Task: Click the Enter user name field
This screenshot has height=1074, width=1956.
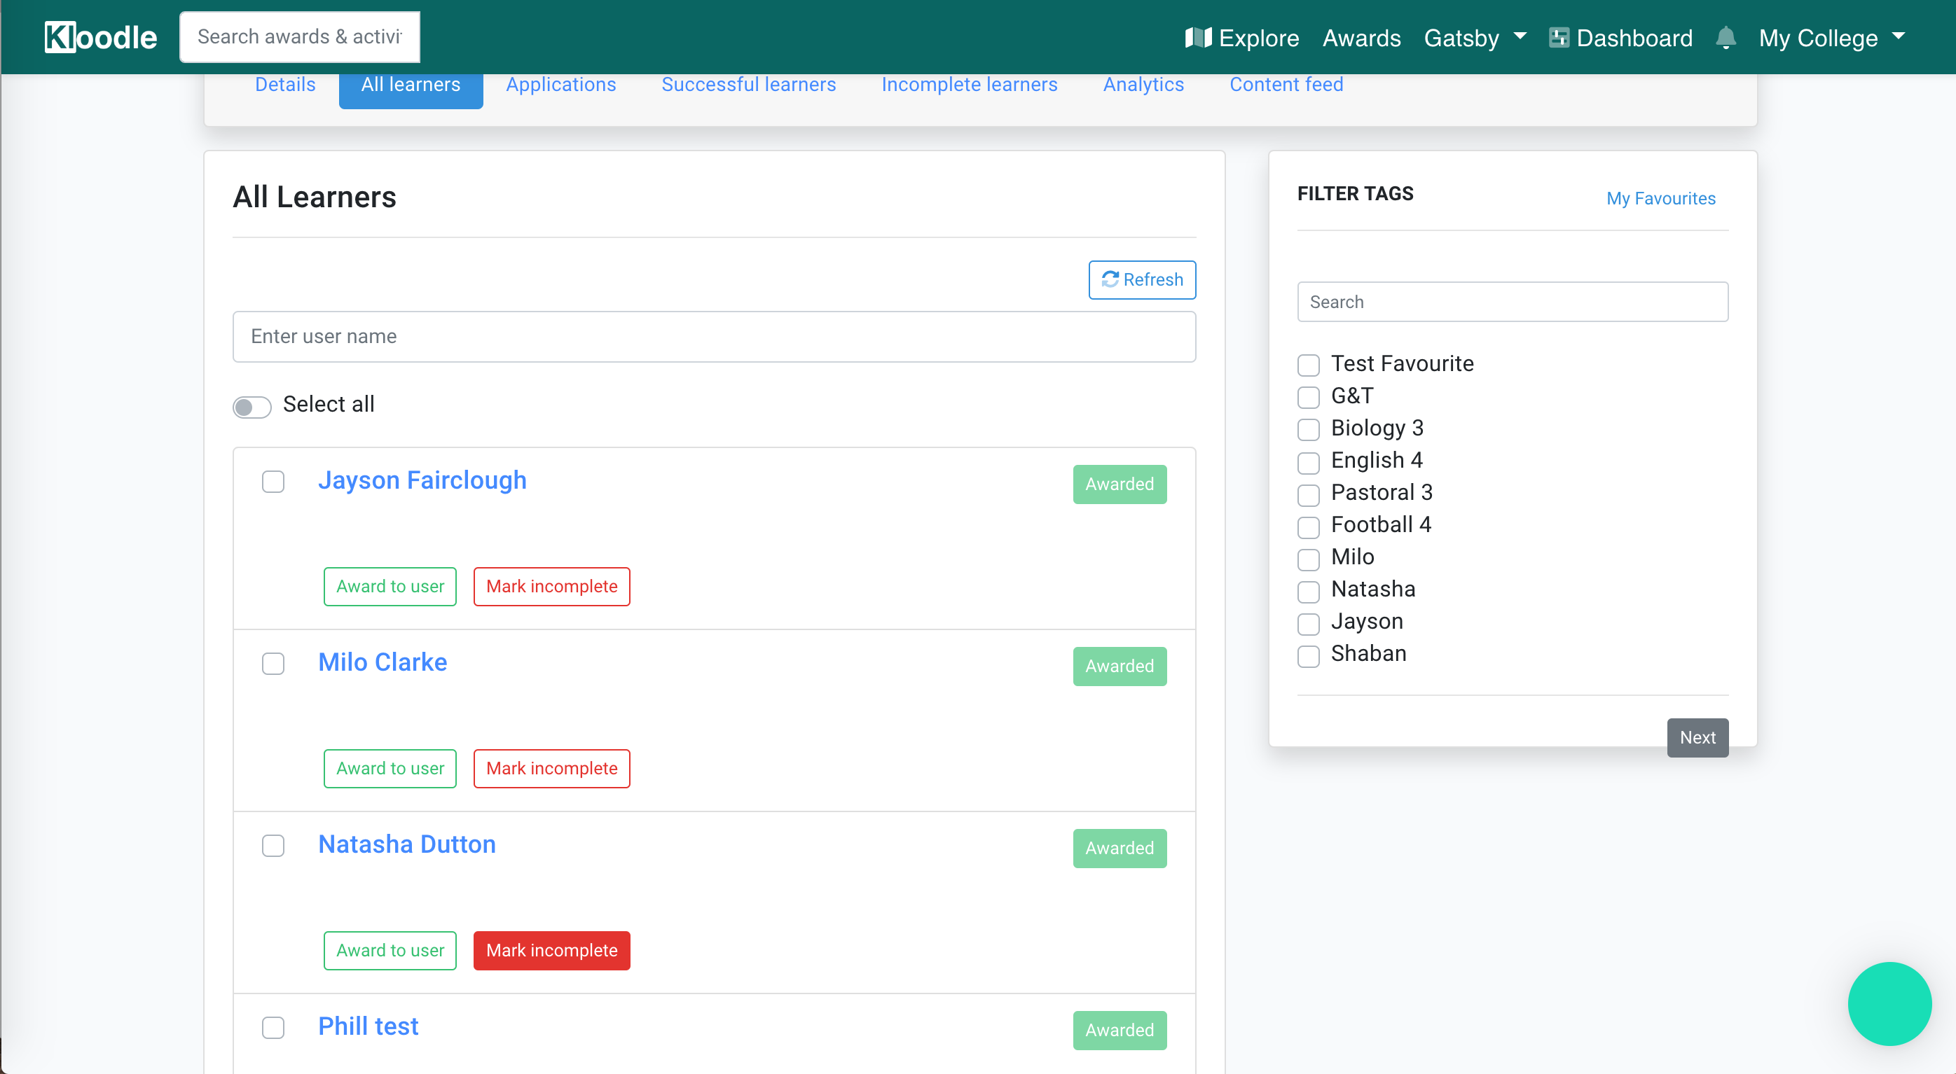Action: pos(714,336)
